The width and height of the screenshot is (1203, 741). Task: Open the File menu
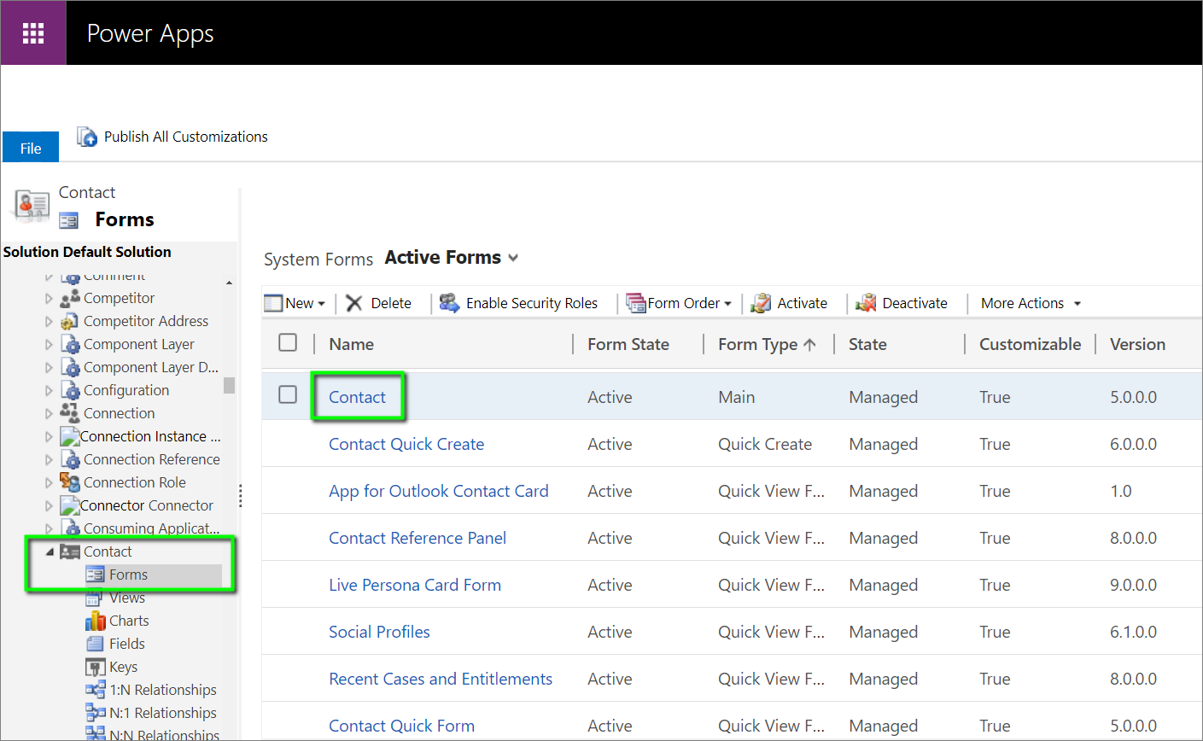31,147
